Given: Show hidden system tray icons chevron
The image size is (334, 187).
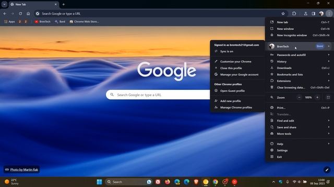Looking at the screenshot, I should pyautogui.click(x=273, y=182).
